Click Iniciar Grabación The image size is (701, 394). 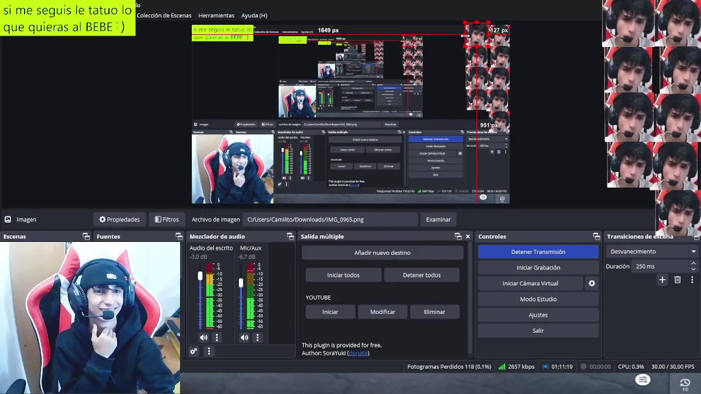pos(538,268)
